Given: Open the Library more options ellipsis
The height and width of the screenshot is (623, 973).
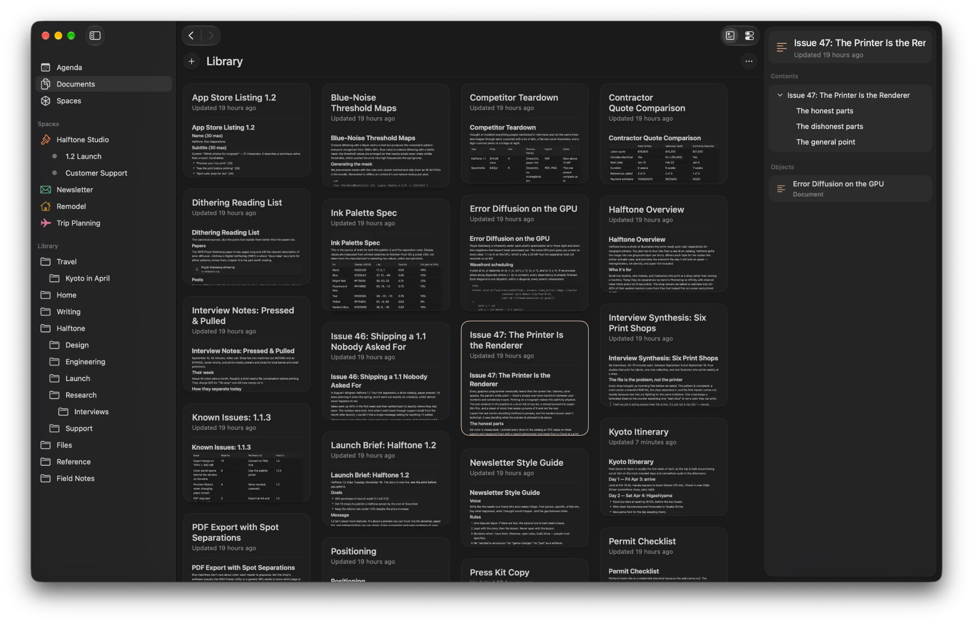Looking at the screenshot, I should click(x=749, y=61).
